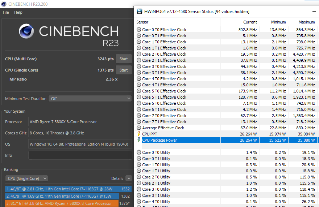Select the CPU PPT sensor label
Image resolution: width=319 pixels, height=207 pixels.
149,134
